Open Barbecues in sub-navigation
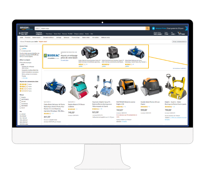209x172 pixels. (x=67, y=38)
